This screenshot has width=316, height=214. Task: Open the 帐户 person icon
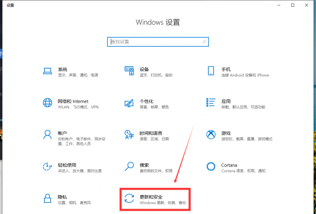click(48, 135)
